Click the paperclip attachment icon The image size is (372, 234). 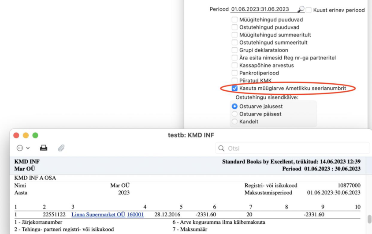click(x=61, y=148)
